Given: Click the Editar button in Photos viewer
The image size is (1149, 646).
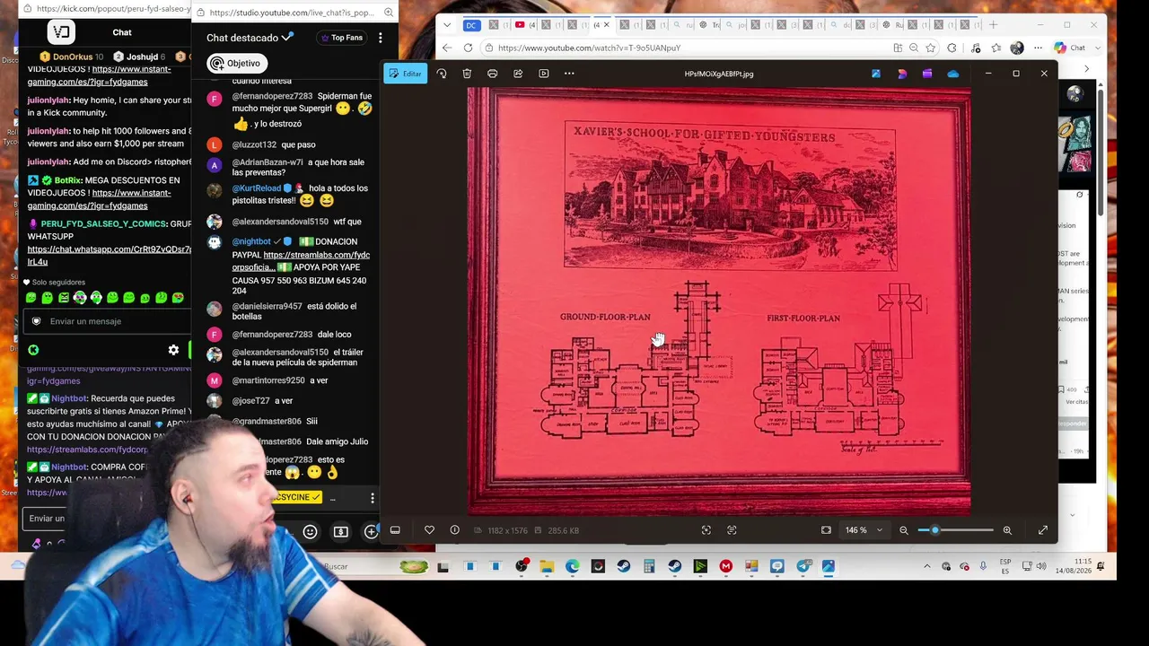Looking at the screenshot, I should tap(405, 74).
